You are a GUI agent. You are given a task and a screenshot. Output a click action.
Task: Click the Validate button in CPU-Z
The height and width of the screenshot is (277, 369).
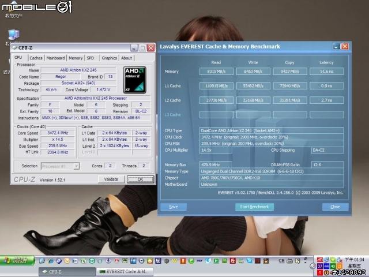pyautogui.click(x=111, y=179)
